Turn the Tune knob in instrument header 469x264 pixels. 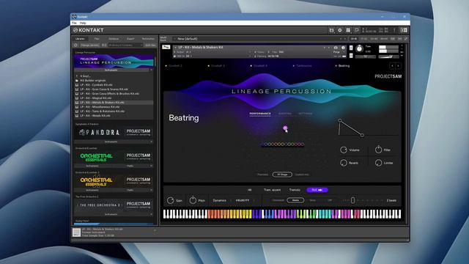360,48
